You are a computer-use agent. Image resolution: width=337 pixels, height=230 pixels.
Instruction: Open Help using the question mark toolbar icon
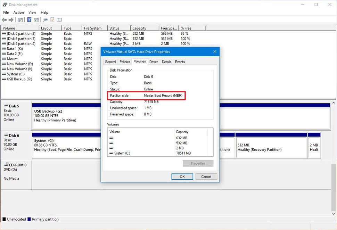pyautogui.click(x=29, y=20)
